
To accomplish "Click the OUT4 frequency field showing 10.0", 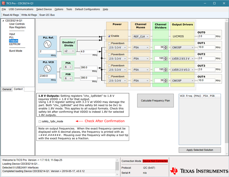I will [x=207, y=80].
